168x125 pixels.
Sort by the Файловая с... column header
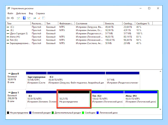[66, 24]
